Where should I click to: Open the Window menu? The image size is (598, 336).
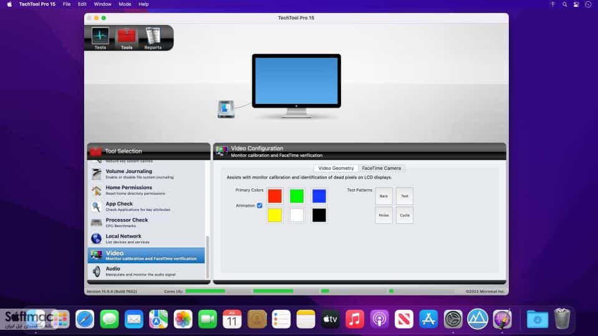coord(103,4)
